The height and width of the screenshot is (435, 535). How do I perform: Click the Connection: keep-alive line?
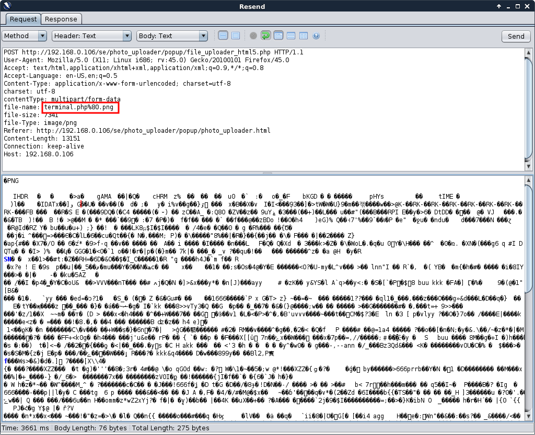pos(44,146)
